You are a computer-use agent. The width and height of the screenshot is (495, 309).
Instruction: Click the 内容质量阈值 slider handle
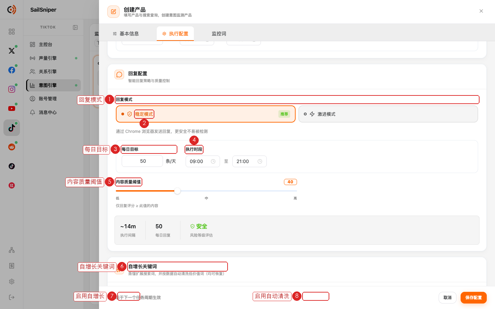coord(177,191)
